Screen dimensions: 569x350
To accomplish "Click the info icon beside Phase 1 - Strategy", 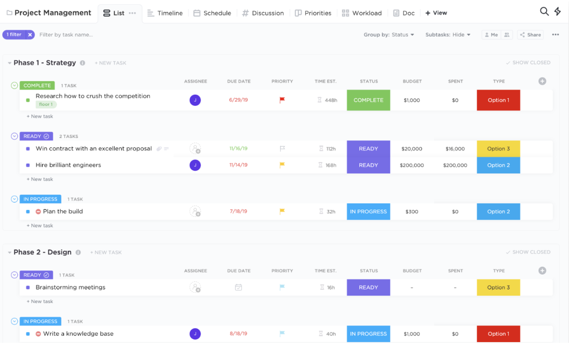I will click(x=83, y=63).
